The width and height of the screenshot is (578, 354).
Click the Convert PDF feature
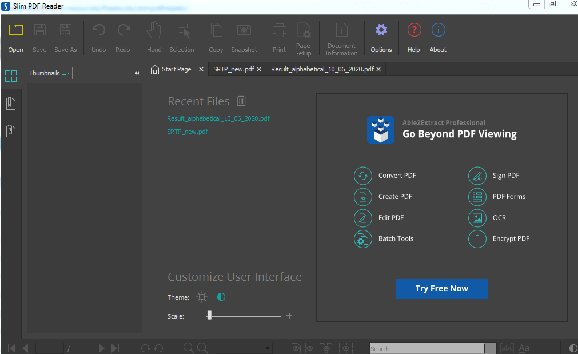coord(385,176)
